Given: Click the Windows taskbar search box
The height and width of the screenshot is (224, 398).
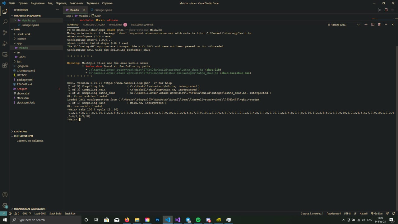Looking at the screenshot, I should click(45, 220).
